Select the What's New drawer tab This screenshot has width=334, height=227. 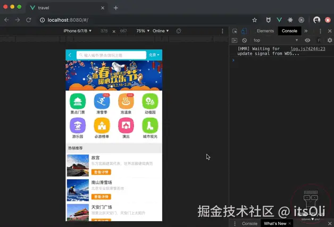tap(275, 223)
